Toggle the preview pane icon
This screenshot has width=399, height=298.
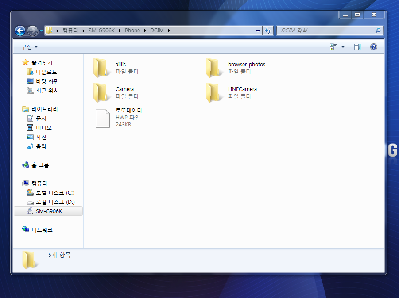pos(358,47)
